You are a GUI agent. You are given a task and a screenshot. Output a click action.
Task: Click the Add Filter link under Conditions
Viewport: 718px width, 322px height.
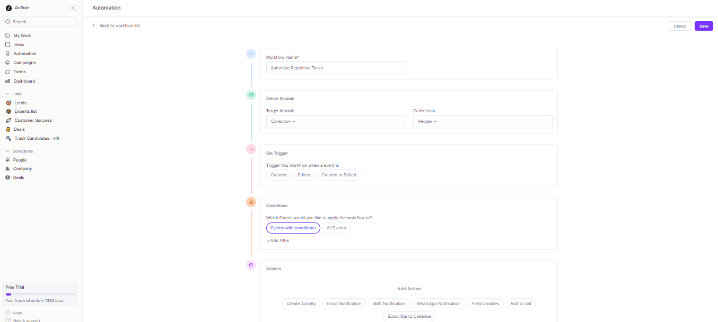pos(277,240)
